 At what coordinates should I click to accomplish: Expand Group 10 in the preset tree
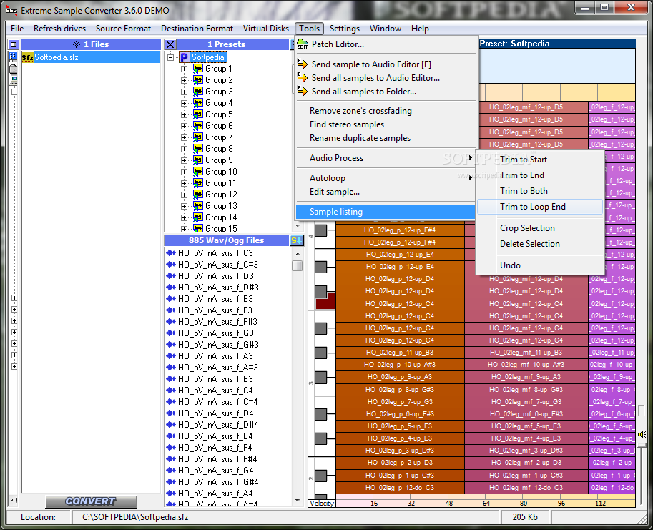pos(184,172)
